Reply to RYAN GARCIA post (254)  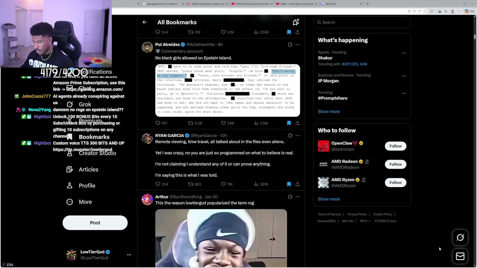pos(162,184)
